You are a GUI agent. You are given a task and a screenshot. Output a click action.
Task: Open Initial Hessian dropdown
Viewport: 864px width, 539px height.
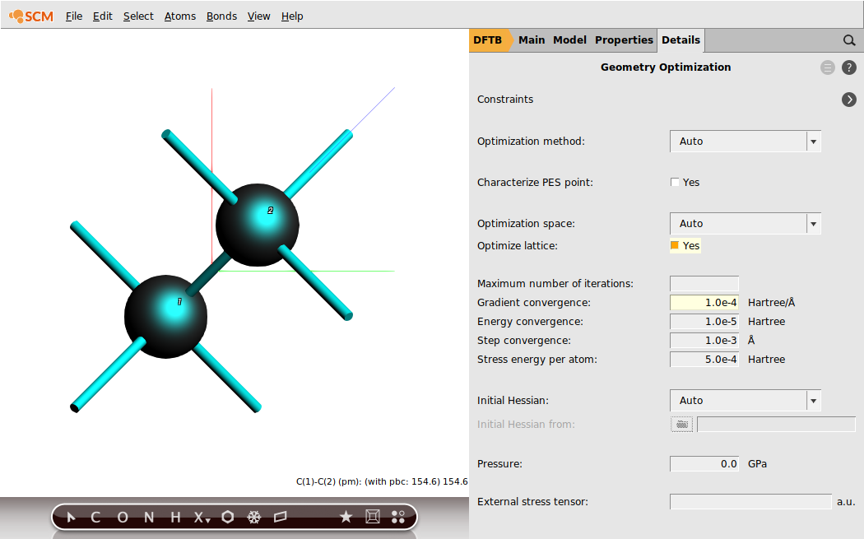746,401
